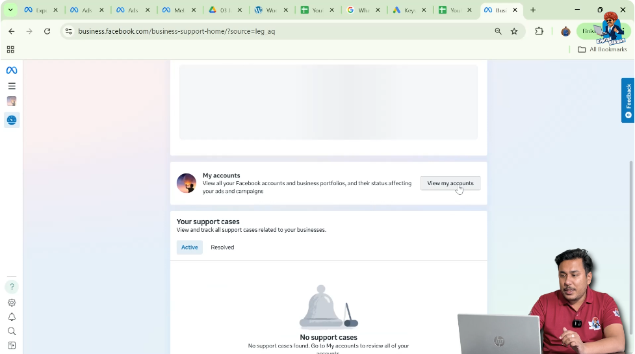Click the 'My accounts' title text
The image size is (635, 354).
coord(221,175)
